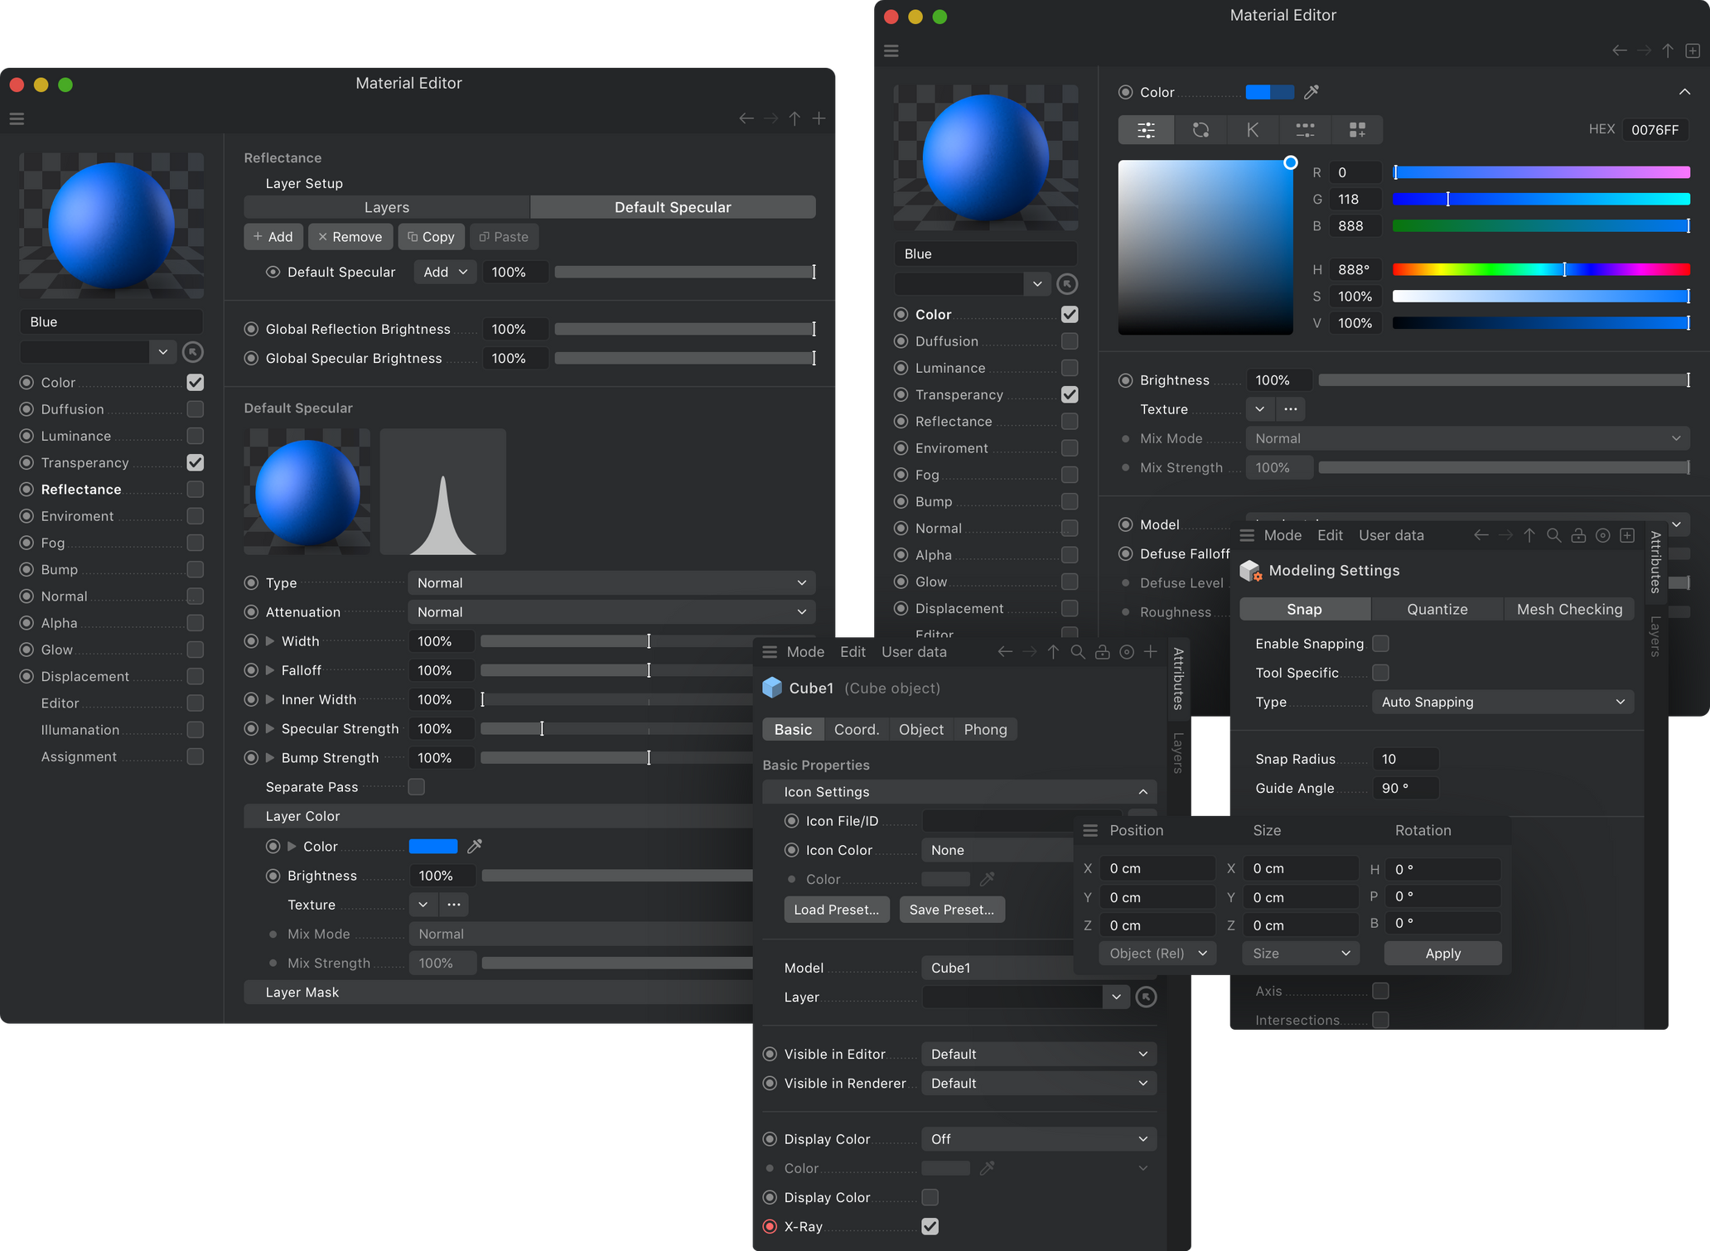Click the blue Layer Color swatch
This screenshot has height=1251, width=1710.
coord(432,846)
